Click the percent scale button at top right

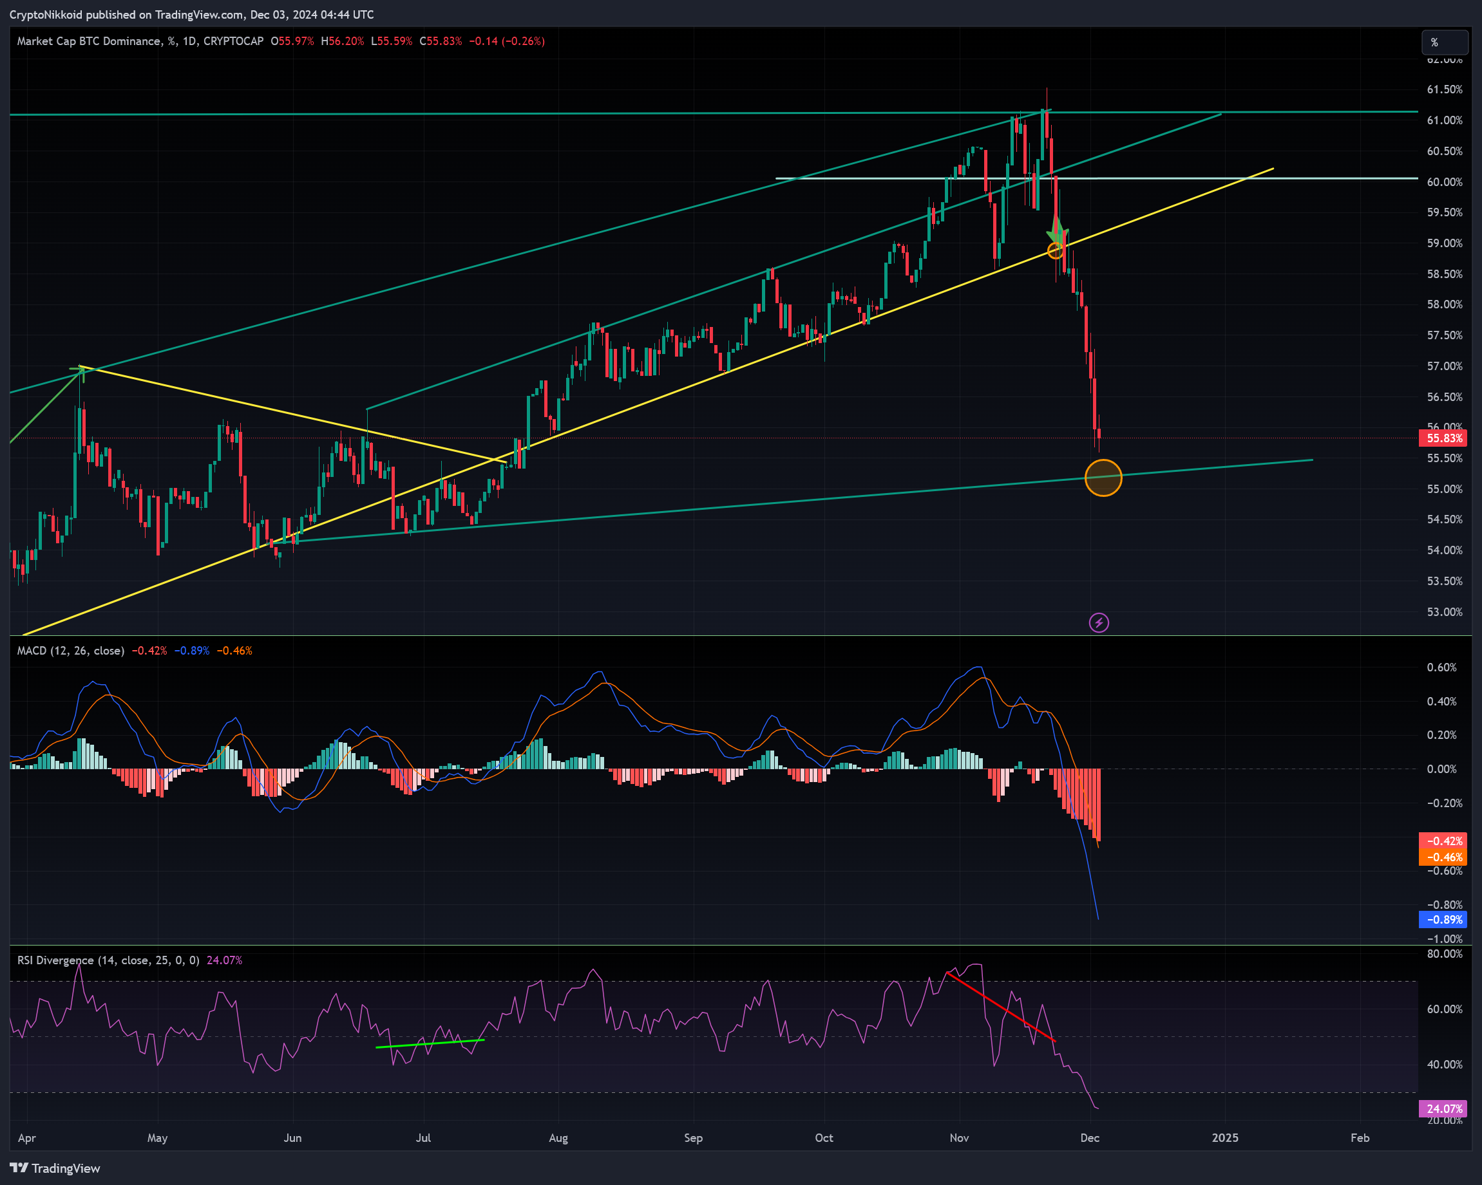pyautogui.click(x=1445, y=42)
